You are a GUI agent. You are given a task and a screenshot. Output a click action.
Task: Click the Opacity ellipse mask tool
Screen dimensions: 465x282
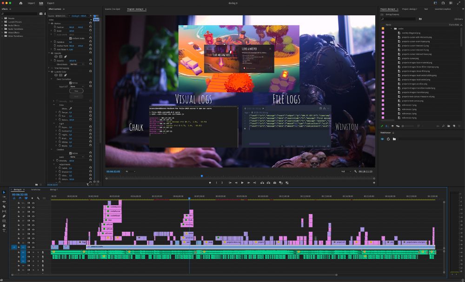coord(56,57)
